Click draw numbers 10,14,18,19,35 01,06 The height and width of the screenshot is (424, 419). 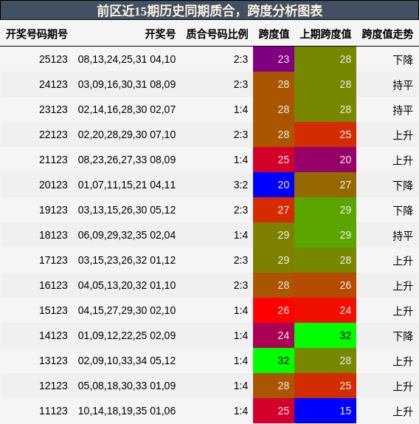127,411
